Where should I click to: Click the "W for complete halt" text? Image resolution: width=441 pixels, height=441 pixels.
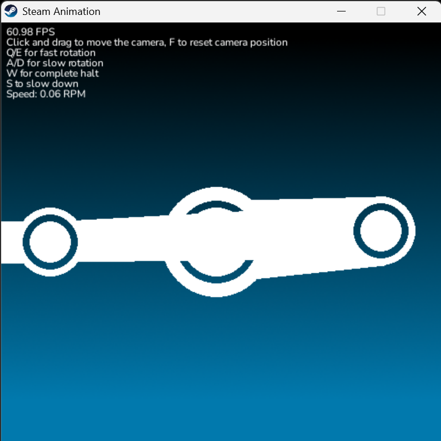[53, 73]
